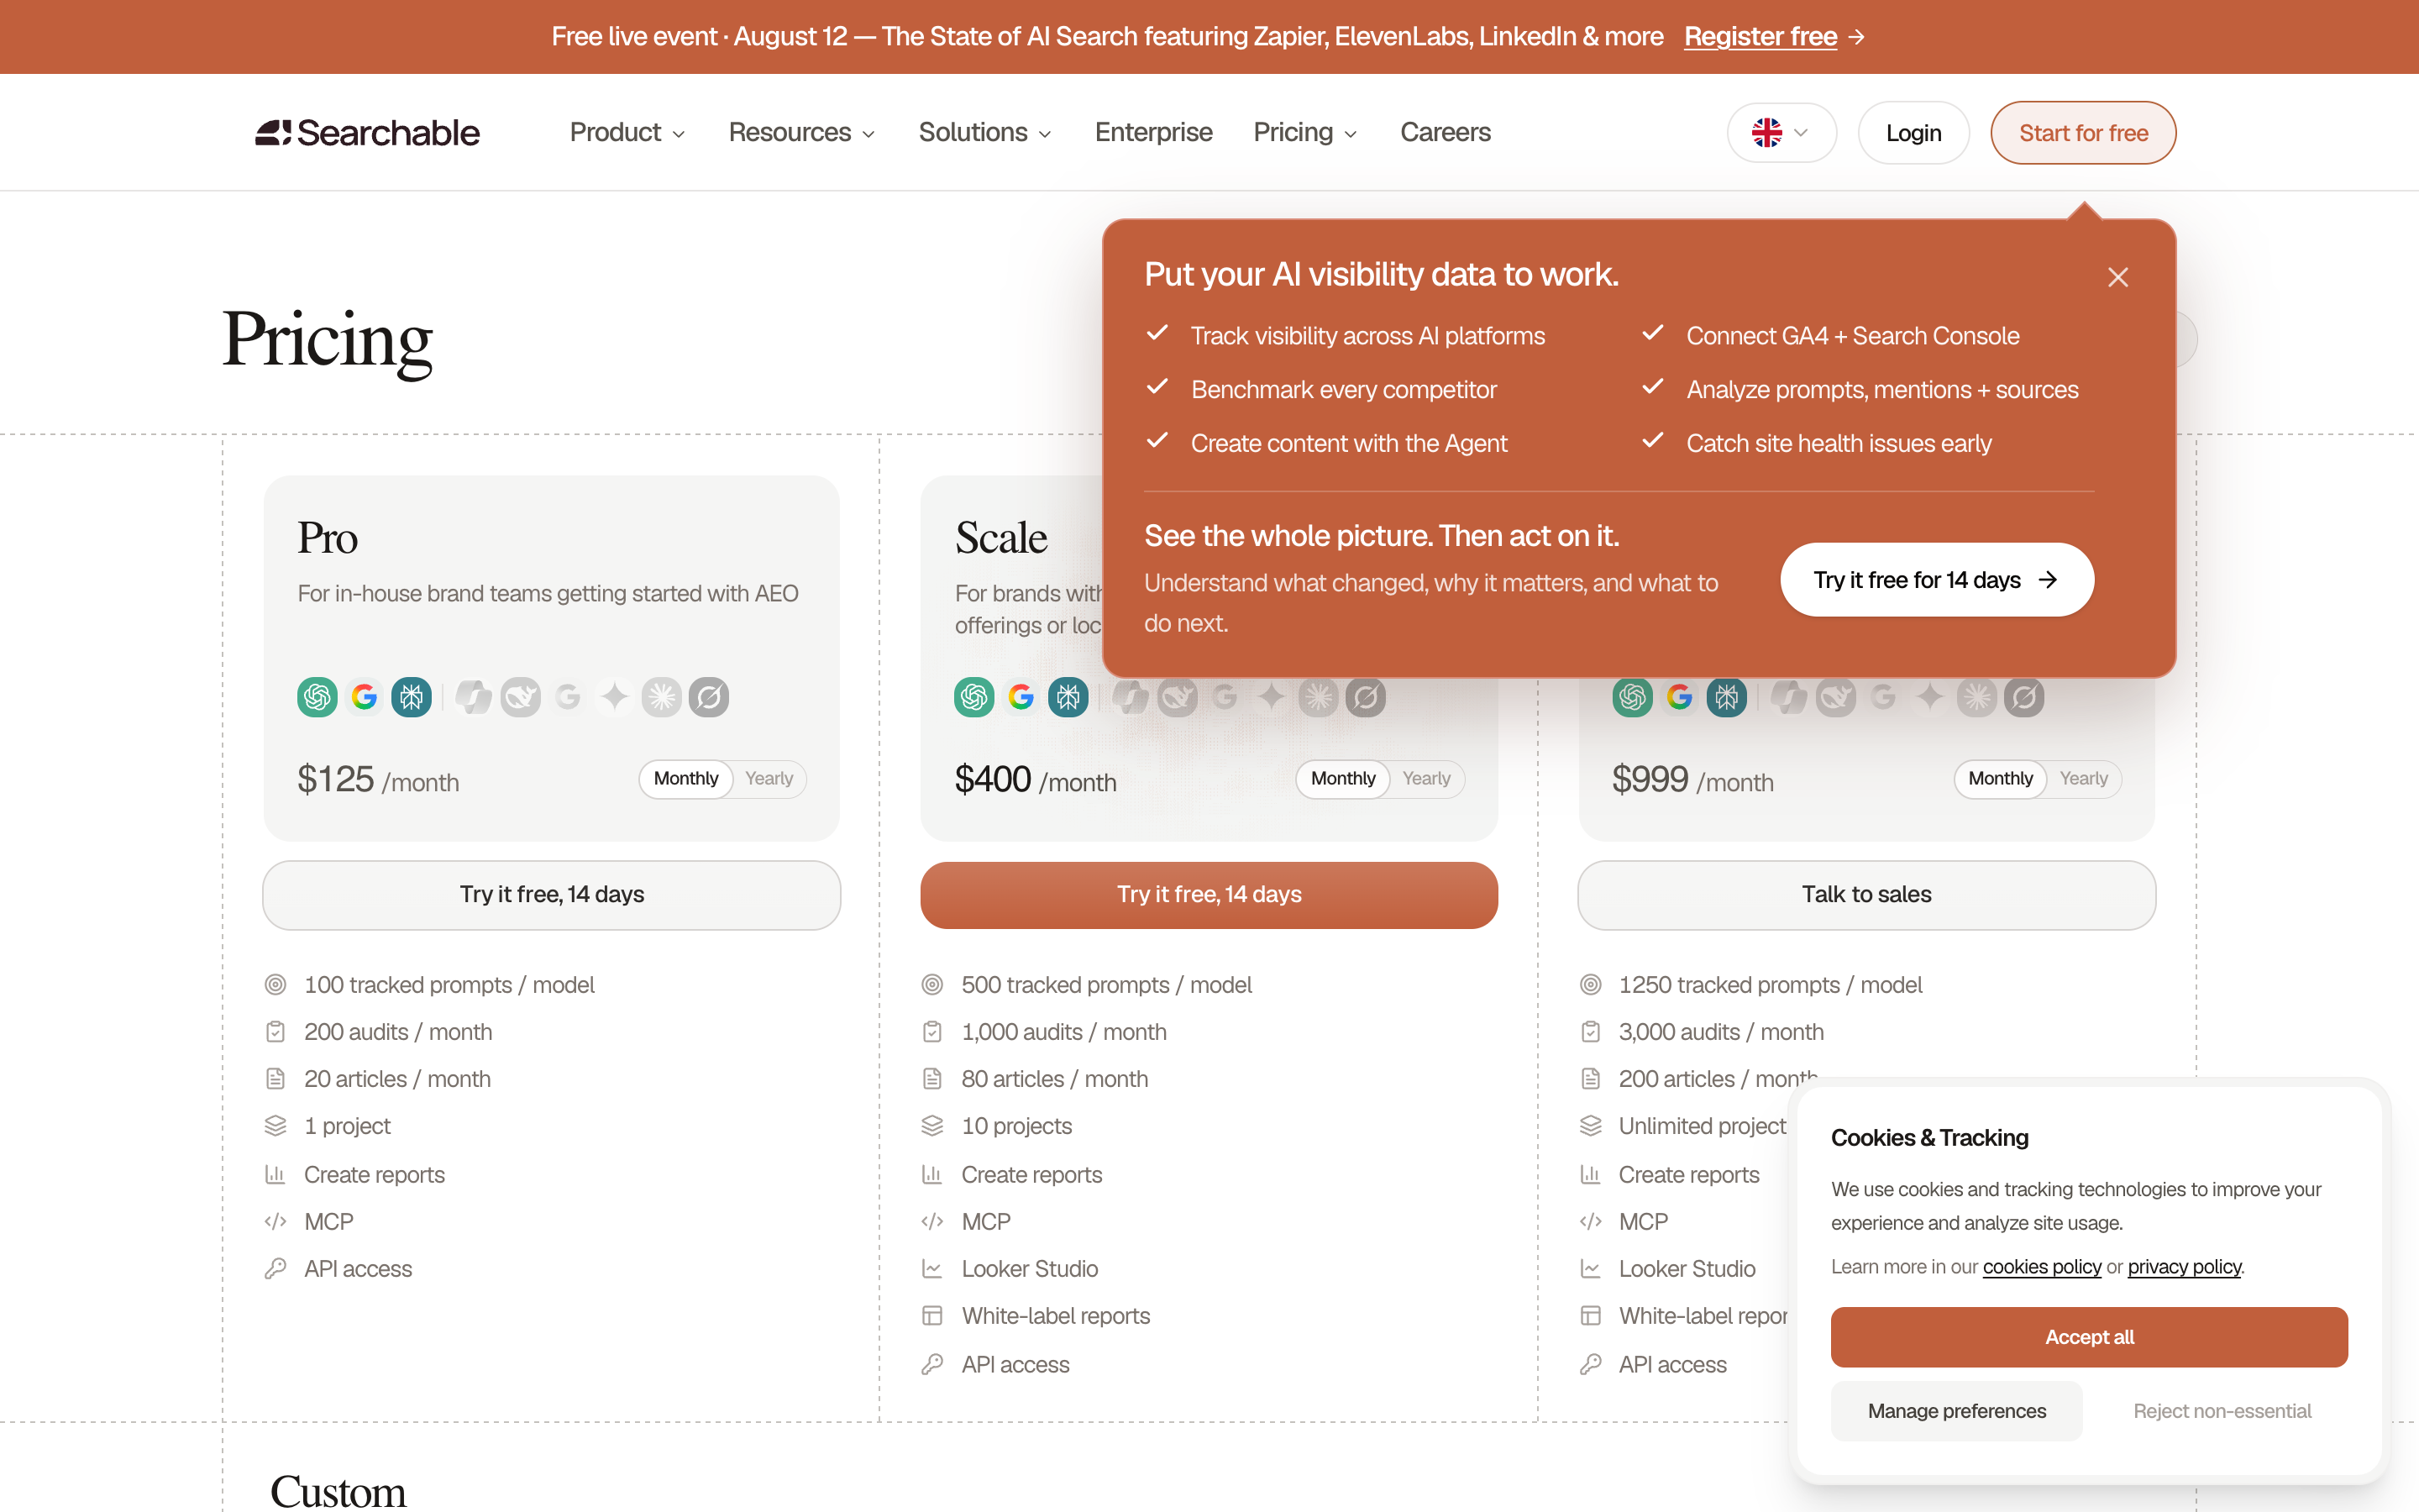Click the greyed Claude asterisk icon in Scale card
This screenshot has height=1512, width=2419.
(x=1319, y=697)
